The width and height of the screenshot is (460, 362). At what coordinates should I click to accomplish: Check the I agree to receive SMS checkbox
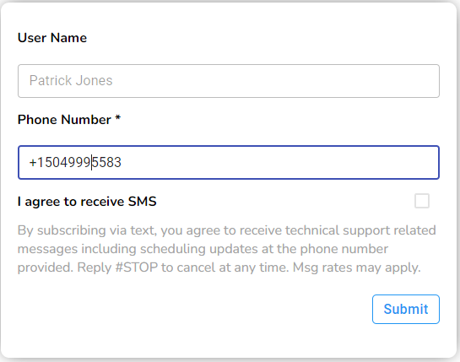pyautogui.click(x=422, y=201)
